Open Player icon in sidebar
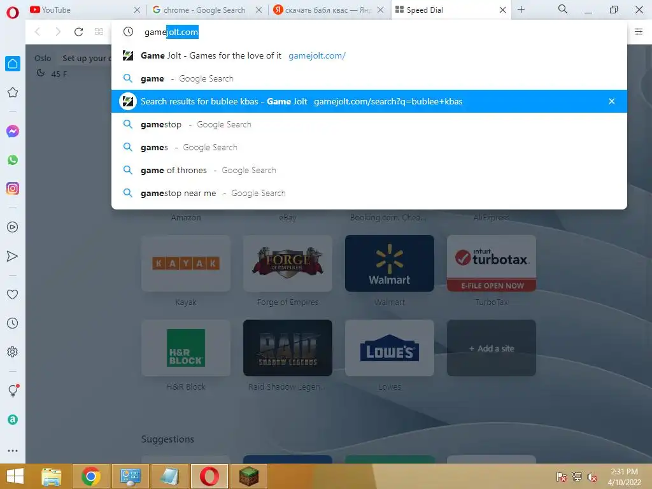Image resolution: width=652 pixels, height=489 pixels. [13, 227]
